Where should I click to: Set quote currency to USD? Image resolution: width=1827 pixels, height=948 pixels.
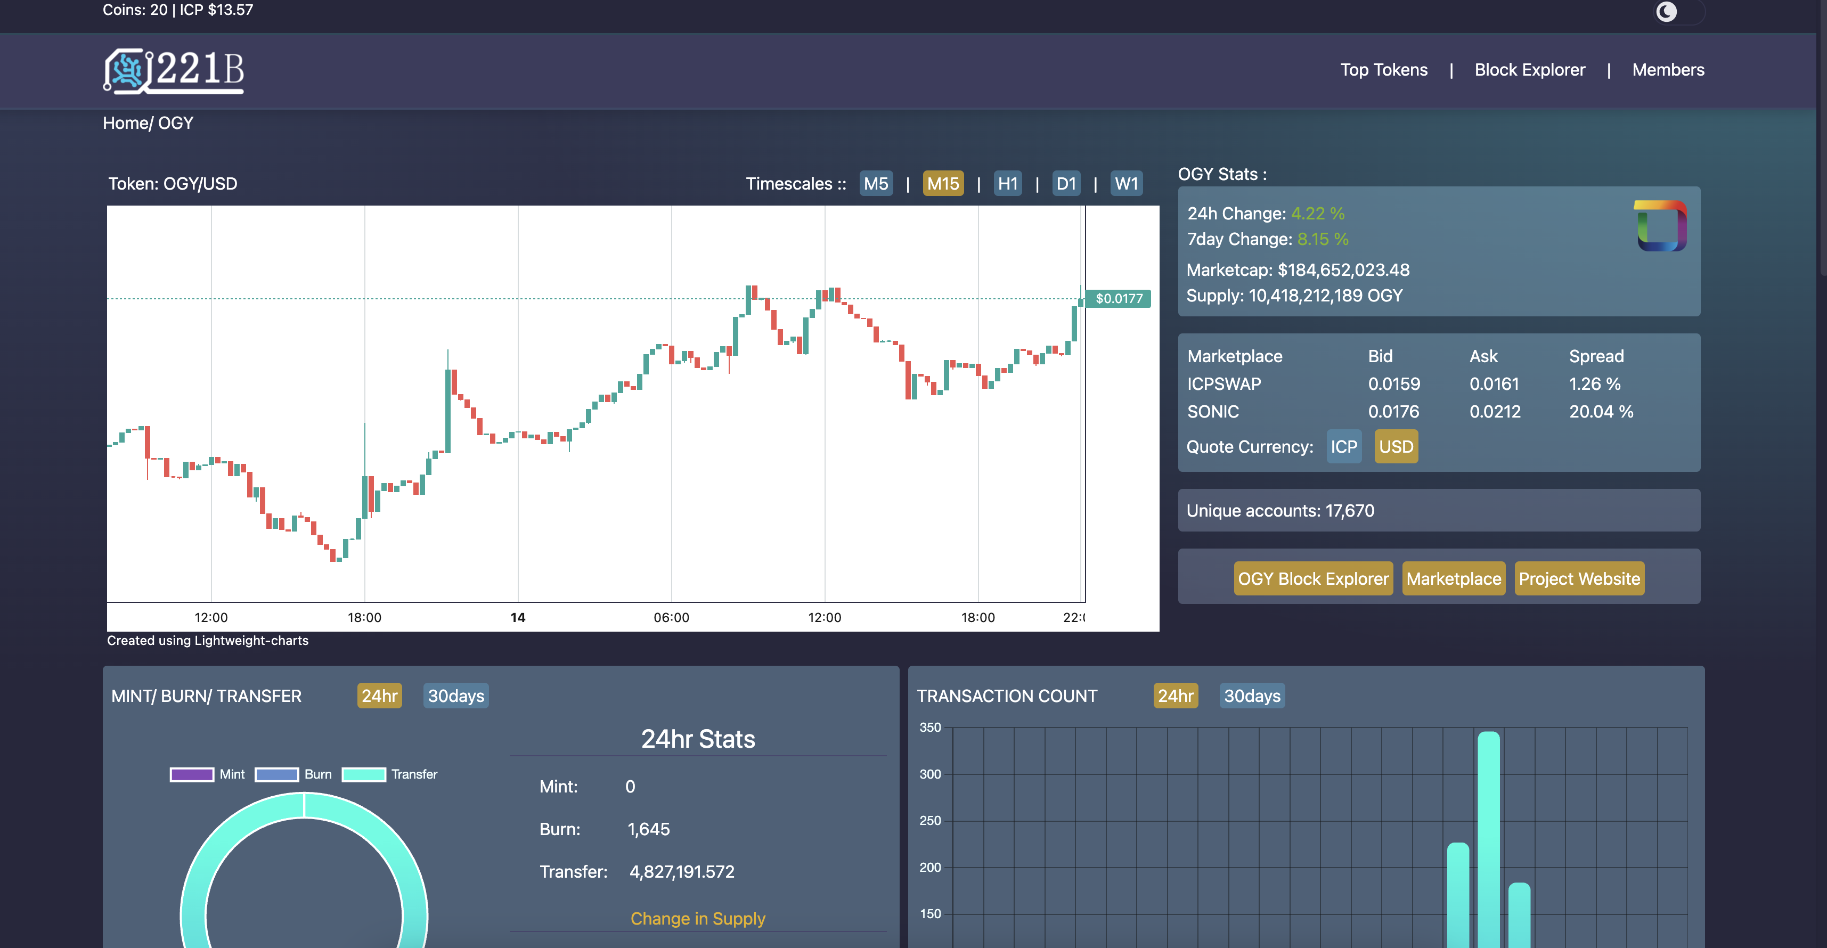(x=1396, y=447)
